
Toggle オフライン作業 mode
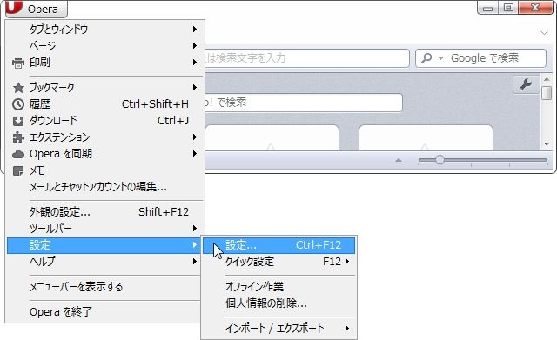(278, 287)
